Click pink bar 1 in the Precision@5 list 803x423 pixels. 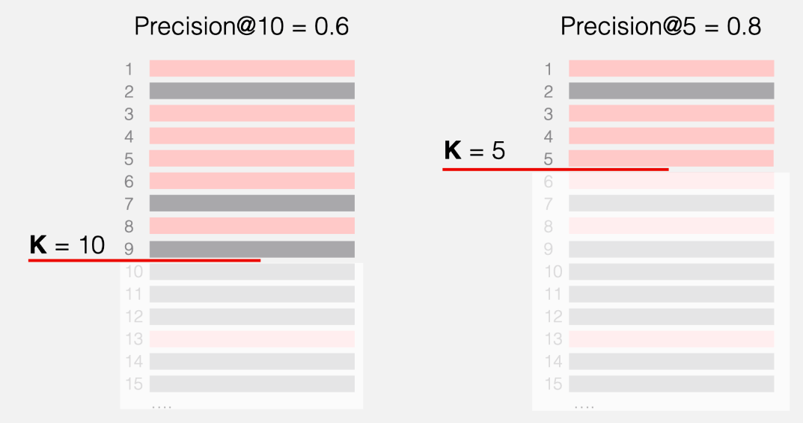click(671, 69)
